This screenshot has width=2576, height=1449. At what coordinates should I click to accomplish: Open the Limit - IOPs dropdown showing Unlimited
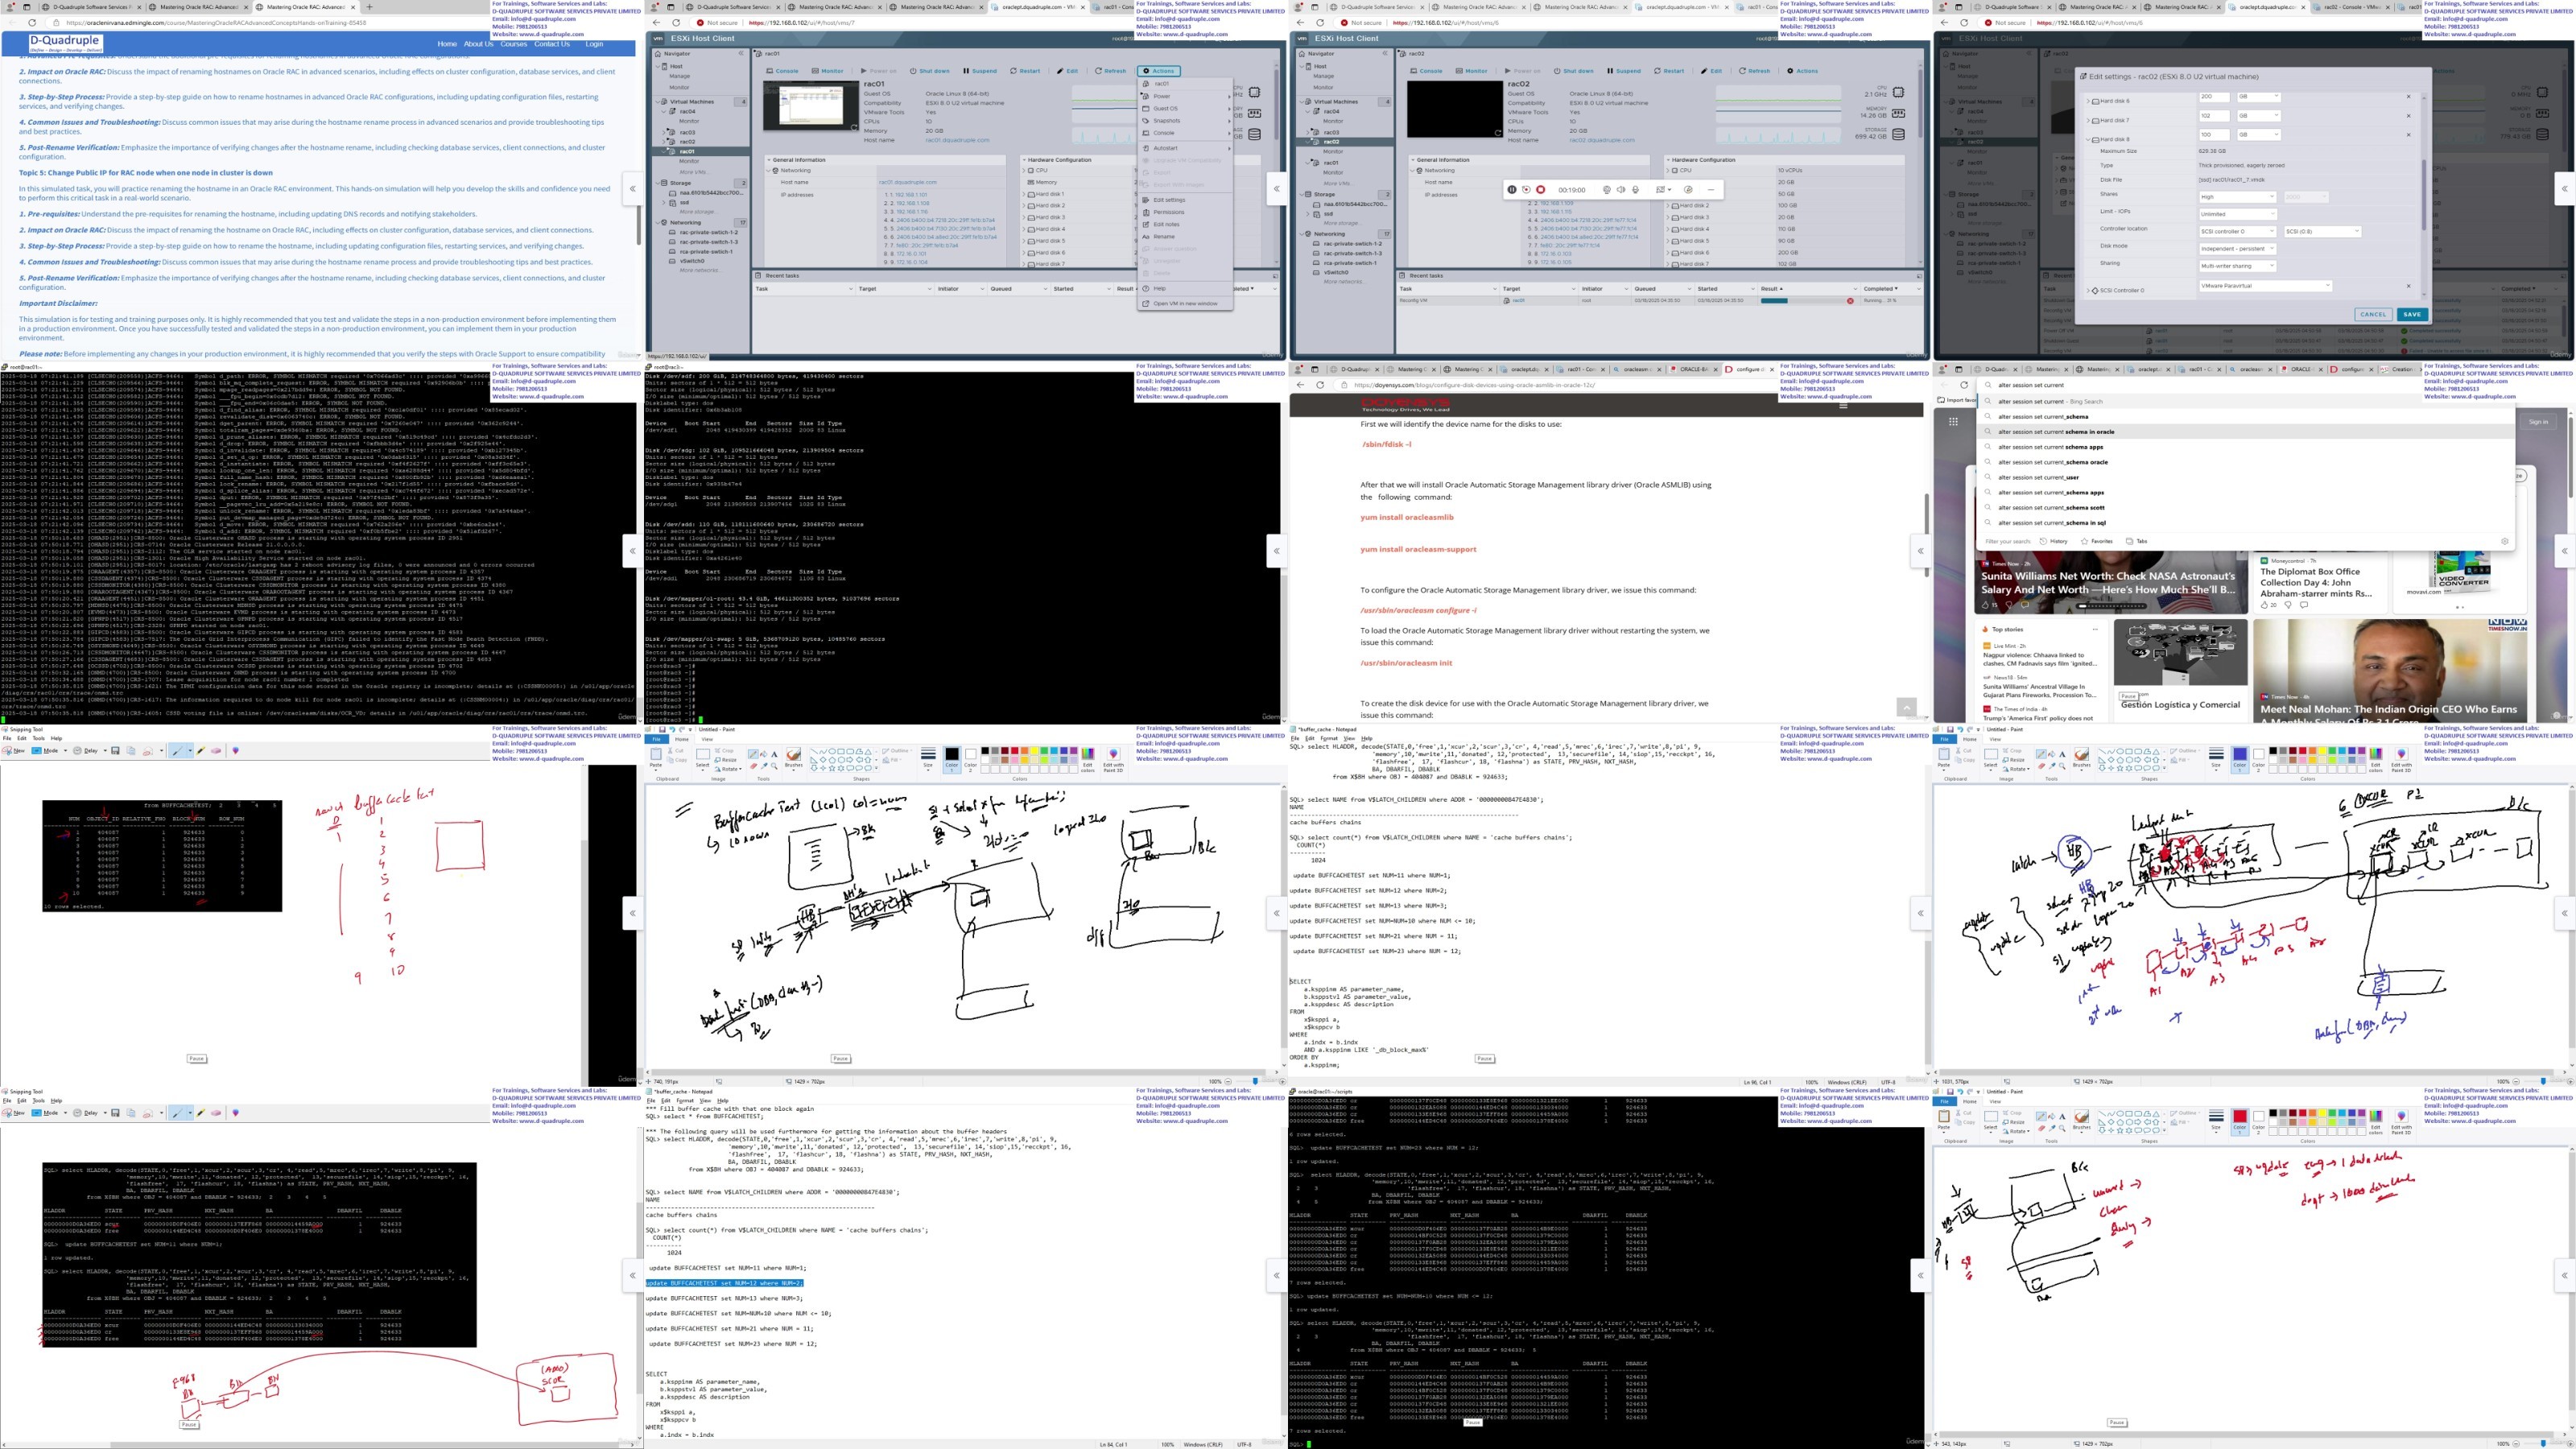[x=2238, y=214]
